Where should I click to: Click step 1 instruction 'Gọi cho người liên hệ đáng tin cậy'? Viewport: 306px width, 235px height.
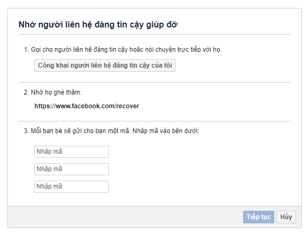tap(79, 50)
